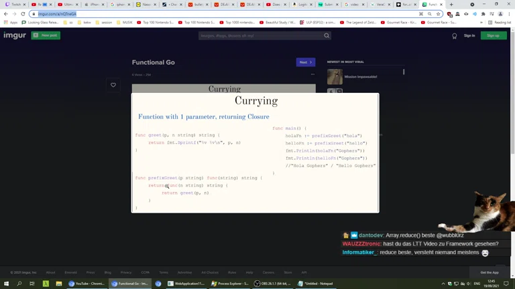515x289 pixels.
Task: Click the browser back arrow
Action: 6,14
